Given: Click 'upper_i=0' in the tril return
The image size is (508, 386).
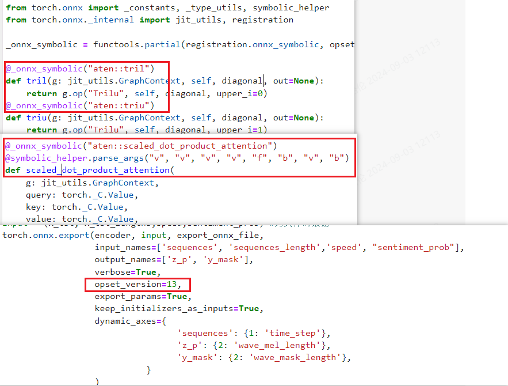Looking at the screenshot, I should [x=239, y=94].
